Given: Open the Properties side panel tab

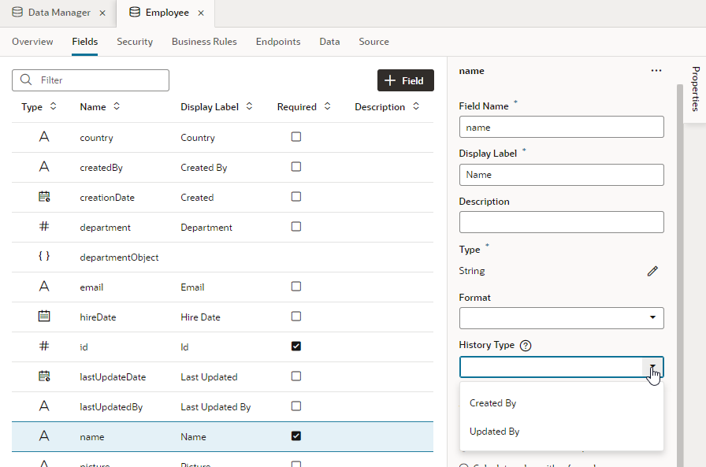Looking at the screenshot, I should (695, 89).
